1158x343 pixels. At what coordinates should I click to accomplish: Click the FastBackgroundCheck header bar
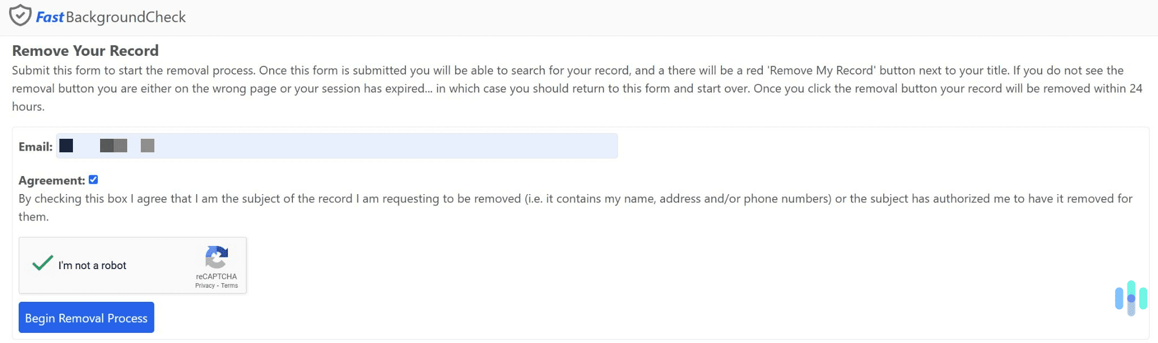pyautogui.click(x=579, y=17)
